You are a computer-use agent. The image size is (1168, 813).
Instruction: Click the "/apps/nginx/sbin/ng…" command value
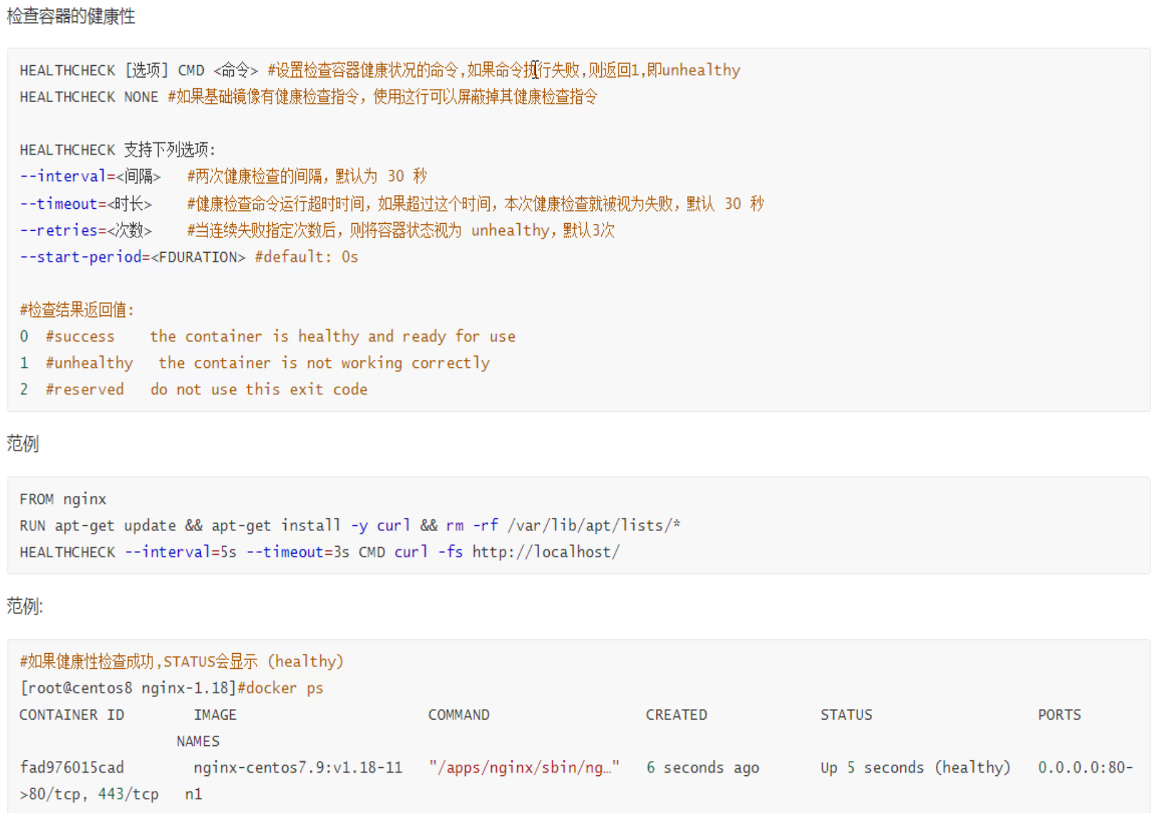(524, 767)
